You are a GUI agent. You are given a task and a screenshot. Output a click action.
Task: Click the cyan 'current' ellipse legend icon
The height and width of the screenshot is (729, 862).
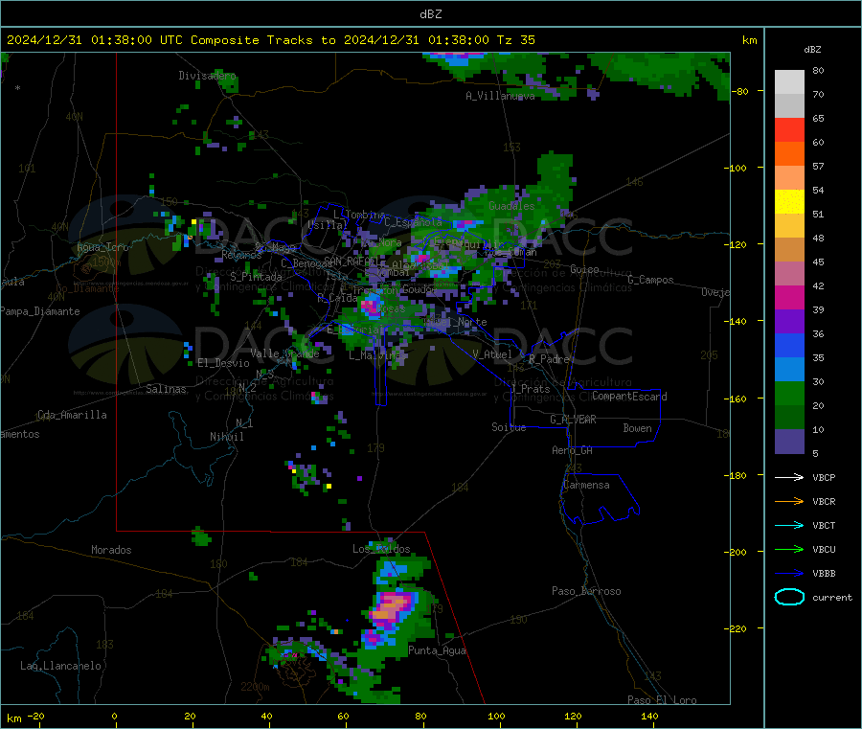[789, 597]
